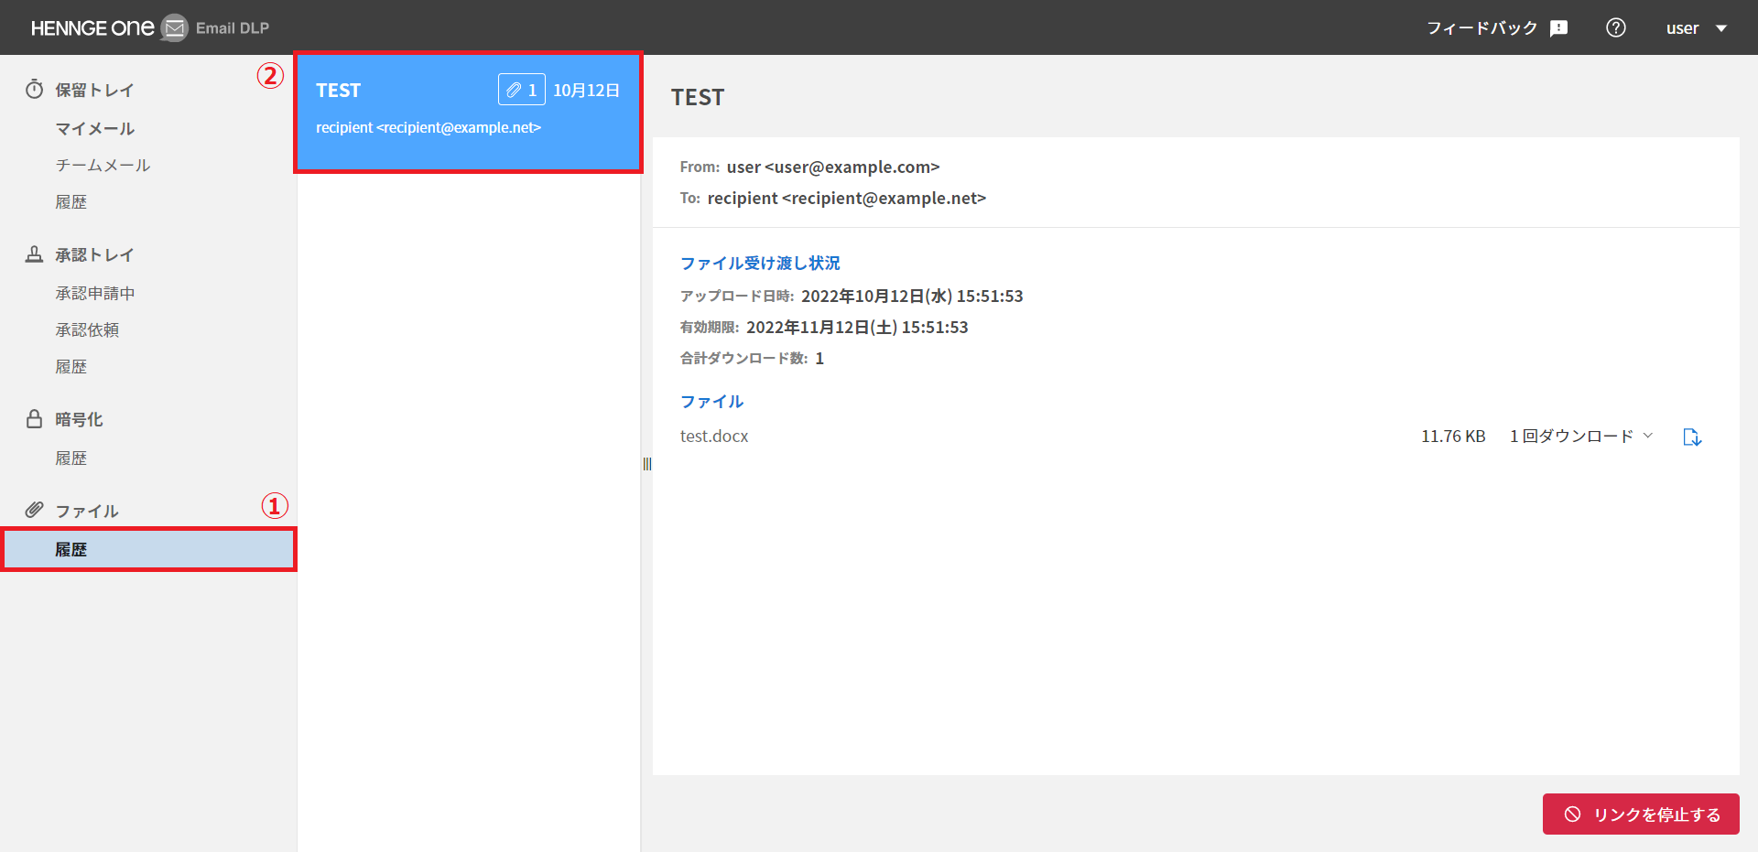Click the upload date 2022年10月12日 value
This screenshot has height=852, width=1758.
click(912, 296)
